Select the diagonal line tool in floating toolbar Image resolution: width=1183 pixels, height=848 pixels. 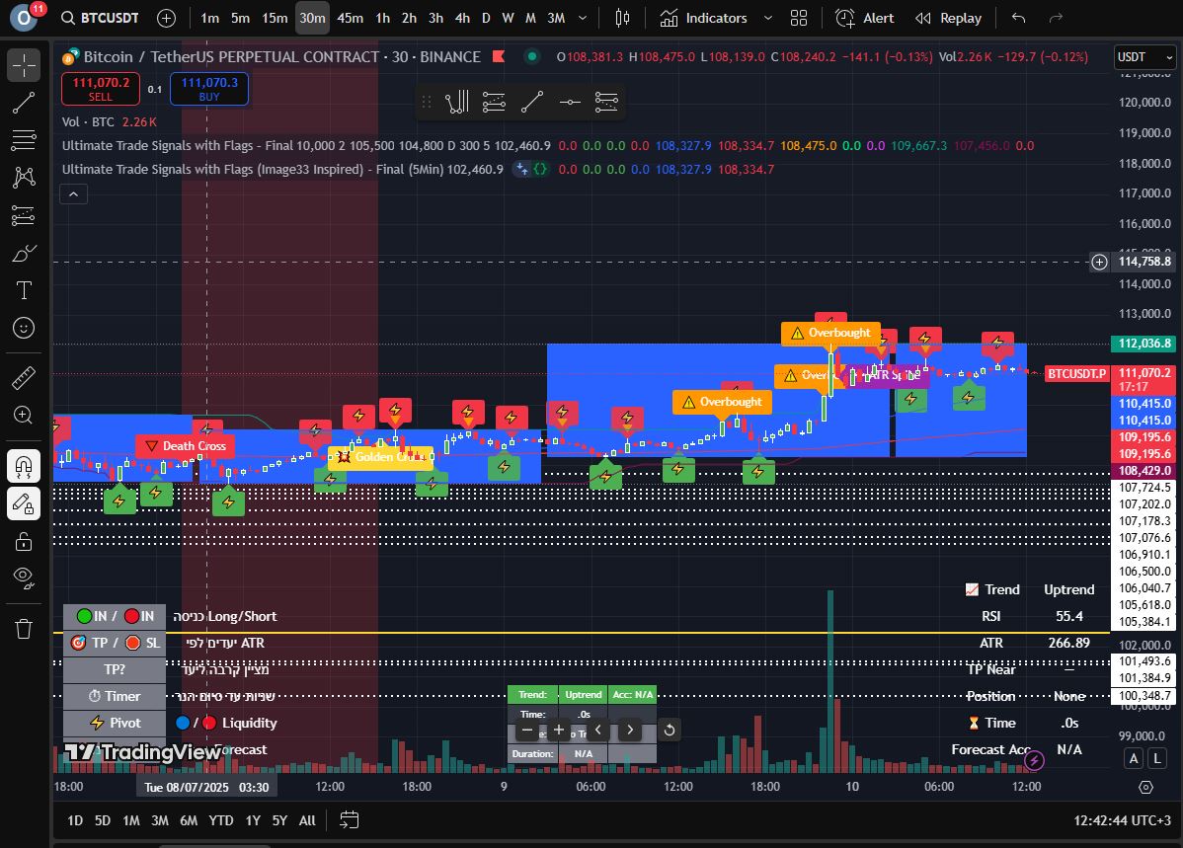(532, 102)
